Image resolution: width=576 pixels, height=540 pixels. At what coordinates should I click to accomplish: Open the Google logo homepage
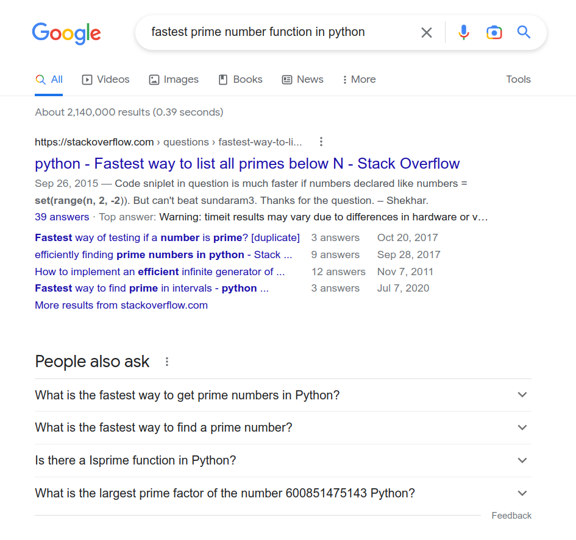click(x=66, y=33)
